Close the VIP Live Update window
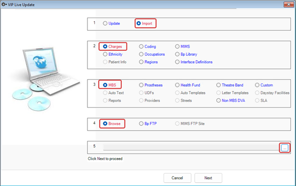Viewport: 296px width, 186px height. (x=289, y=5)
